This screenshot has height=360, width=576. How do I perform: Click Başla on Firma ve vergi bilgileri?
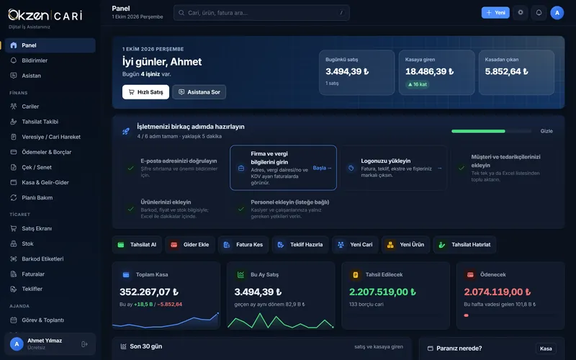pos(322,168)
